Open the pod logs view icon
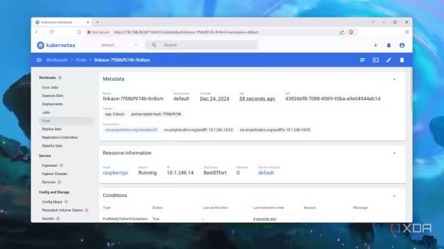 (x=362, y=60)
